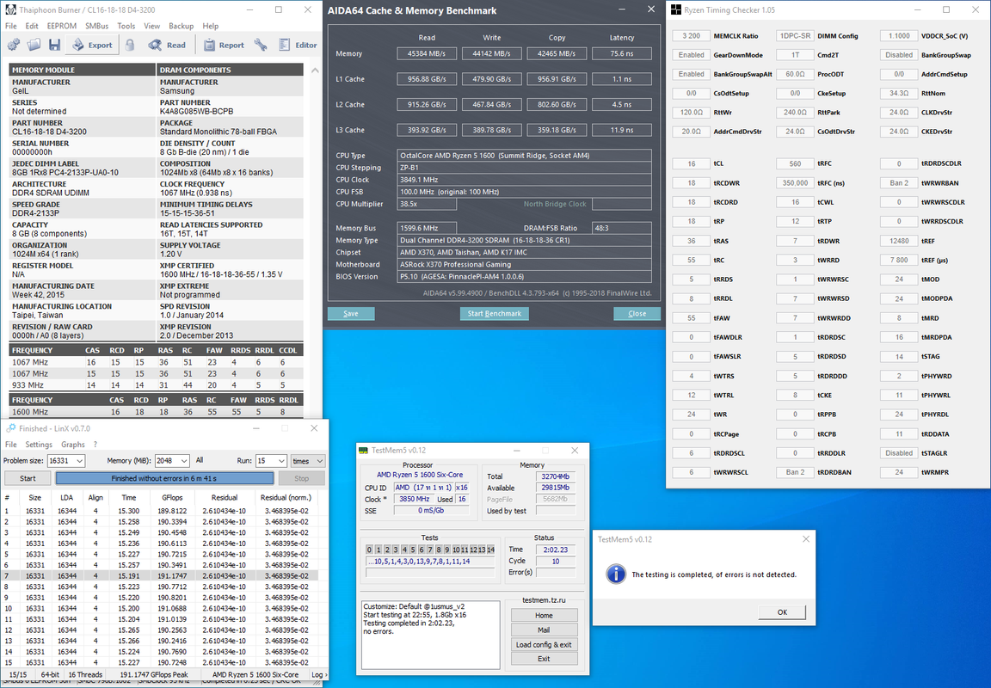The height and width of the screenshot is (688, 991).
Task: Click the L3 Cache Copy value 359.18 GB/s
Action: (x=557, y=130)
